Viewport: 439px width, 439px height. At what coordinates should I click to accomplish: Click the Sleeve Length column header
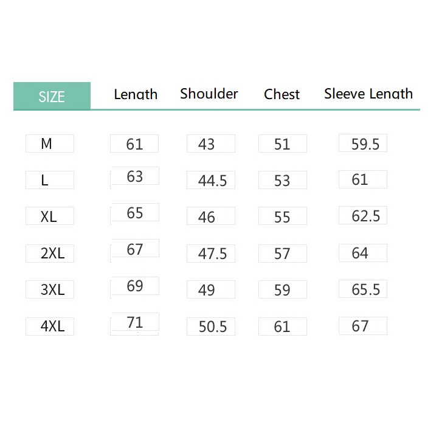(368, 94)
